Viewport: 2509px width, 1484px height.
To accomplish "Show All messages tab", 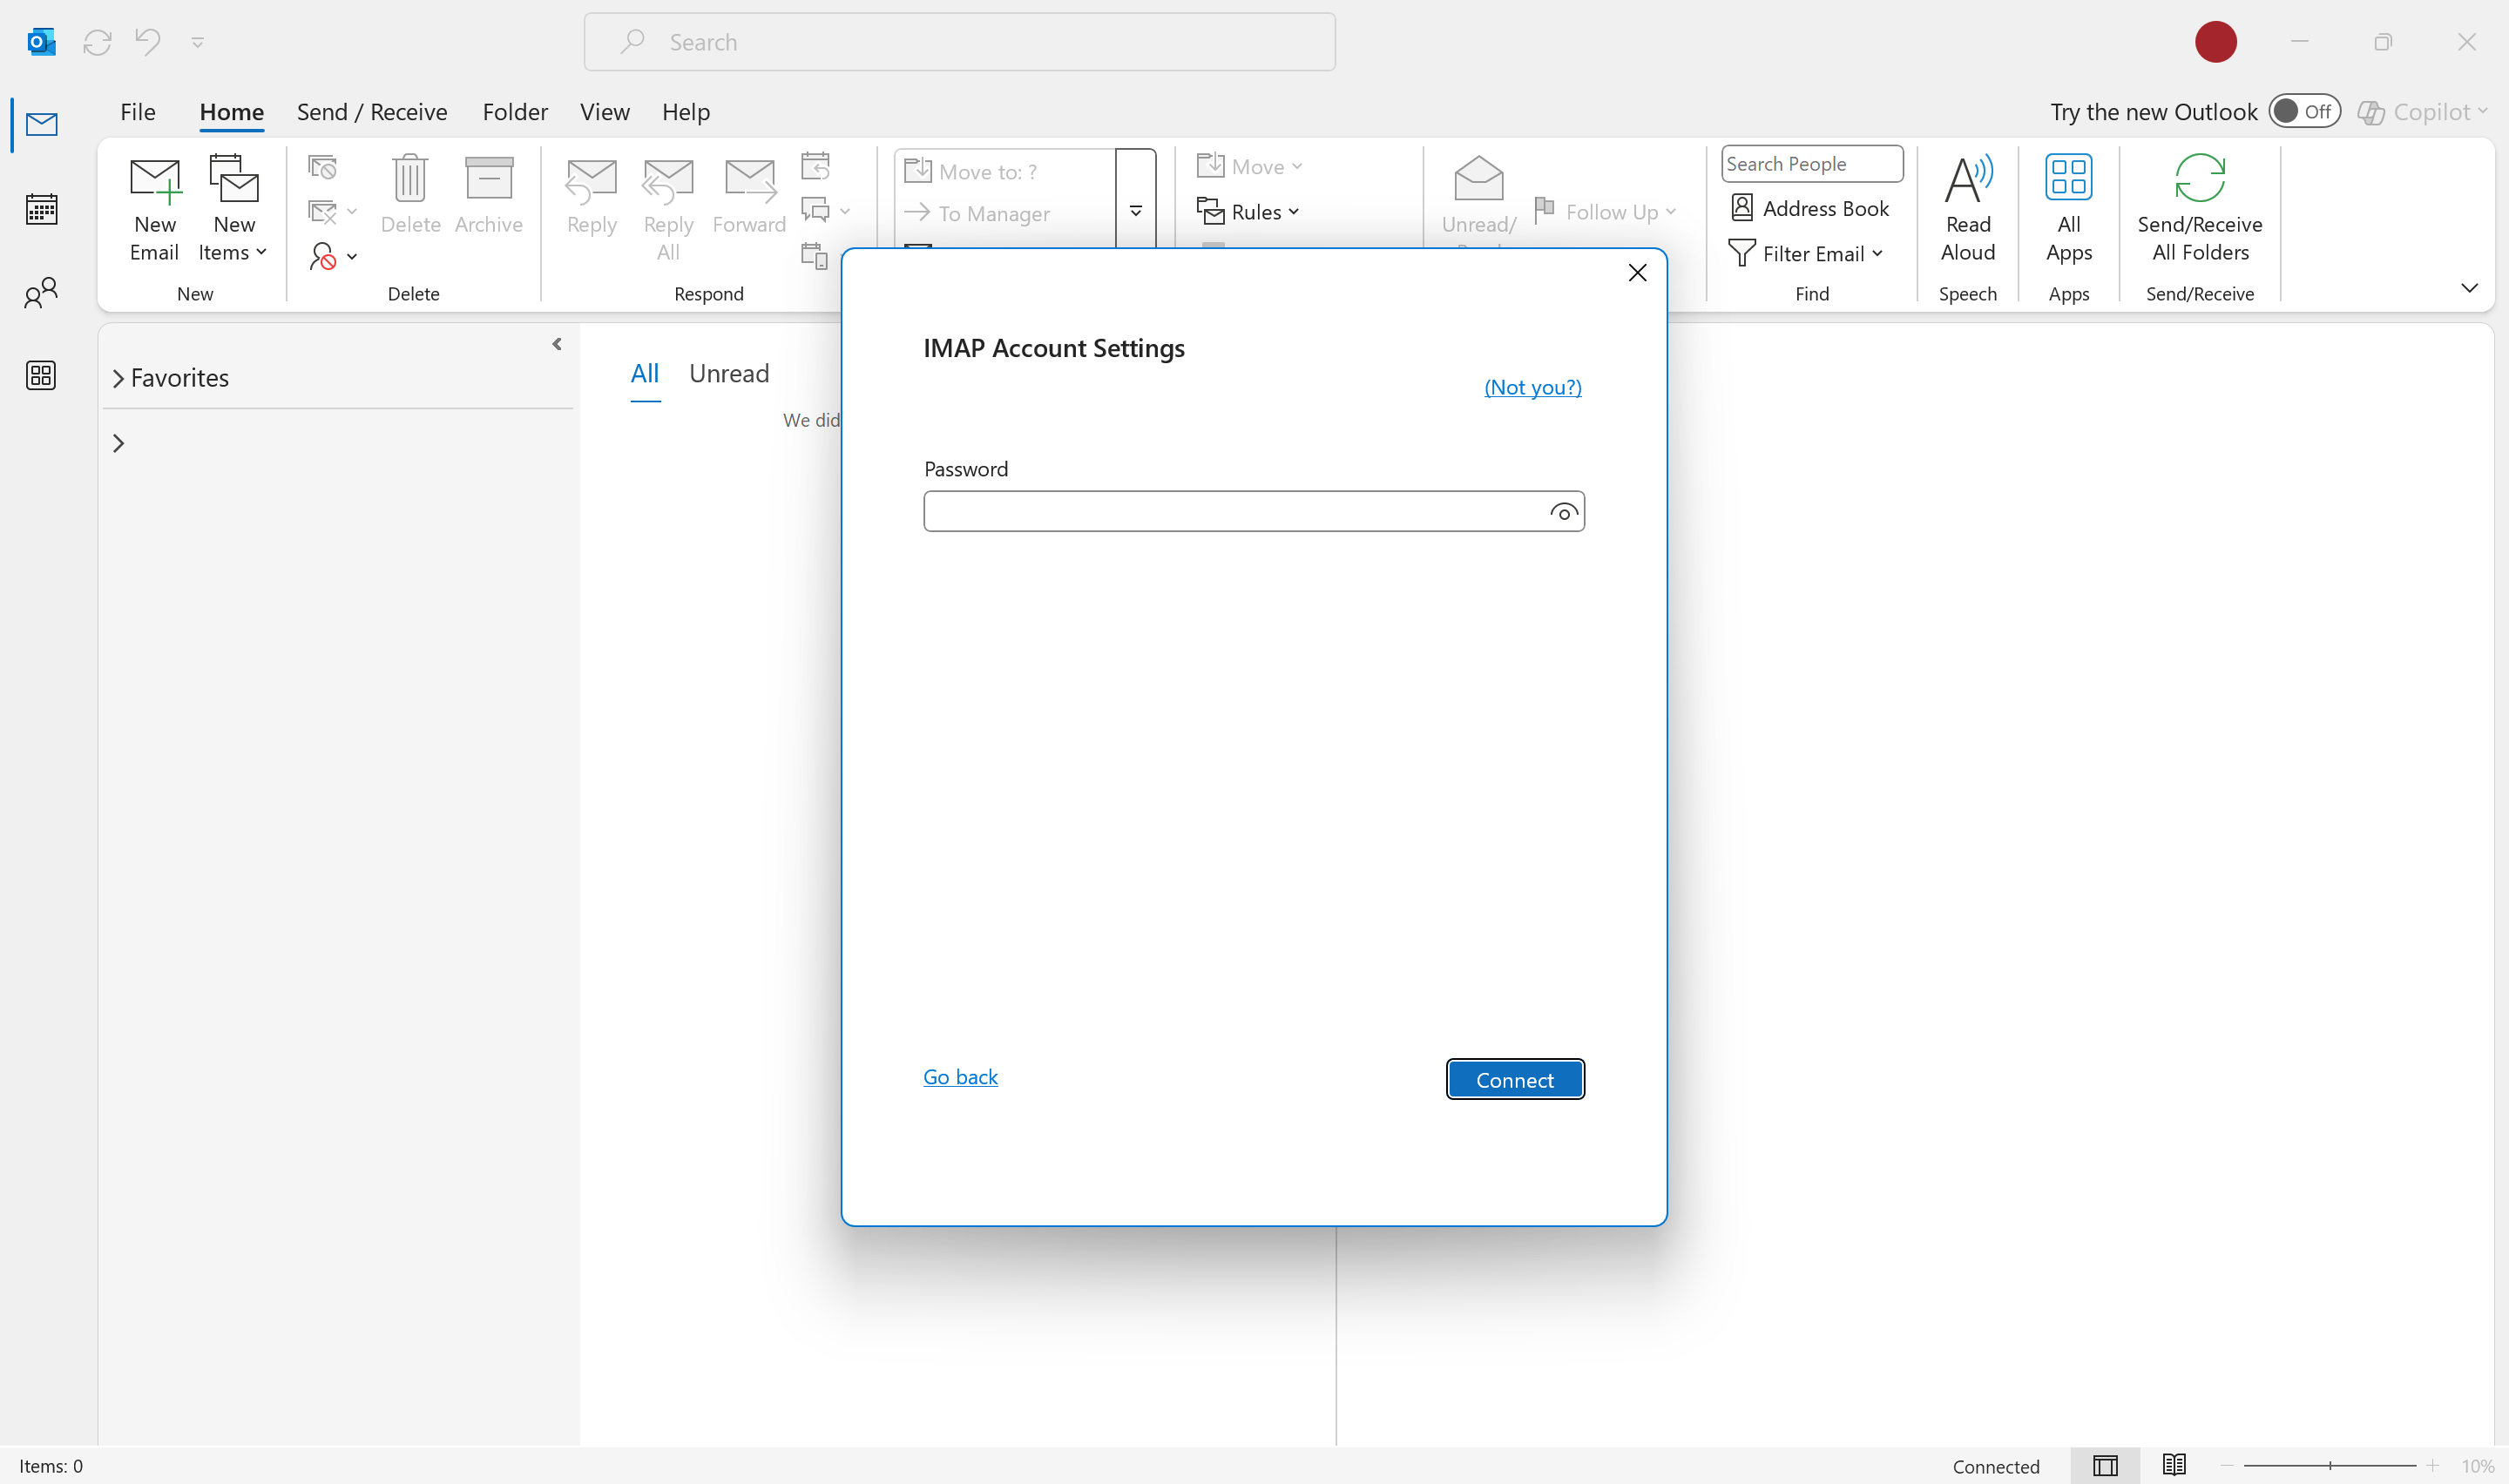I will [645, 374].
